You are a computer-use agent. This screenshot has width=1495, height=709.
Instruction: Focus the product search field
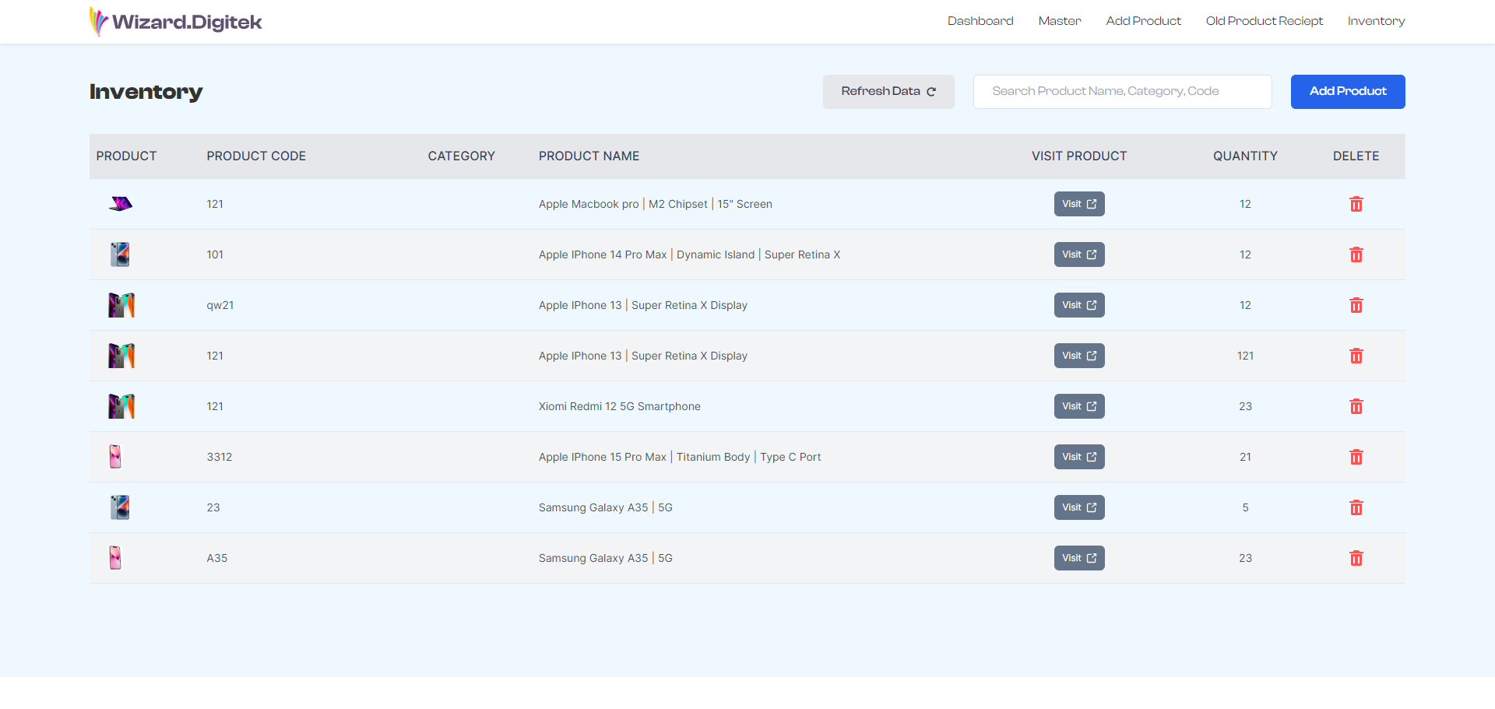[x=1121, y=92]
